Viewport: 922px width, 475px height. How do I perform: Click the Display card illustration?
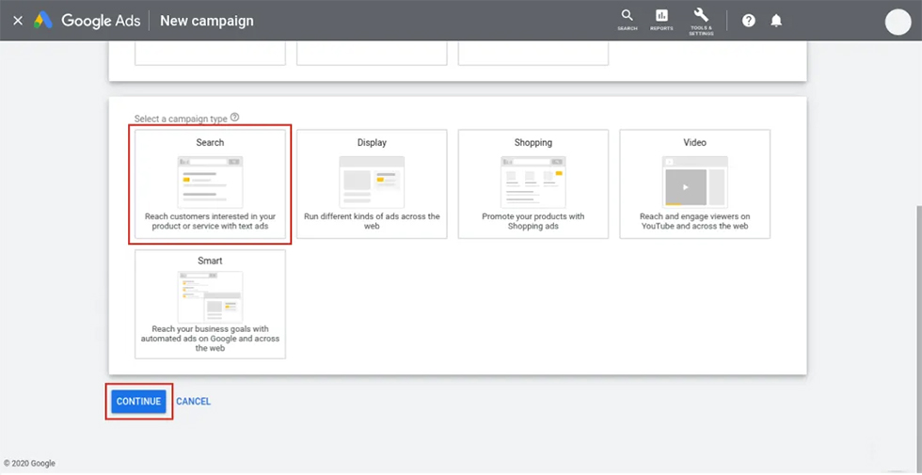372,182
